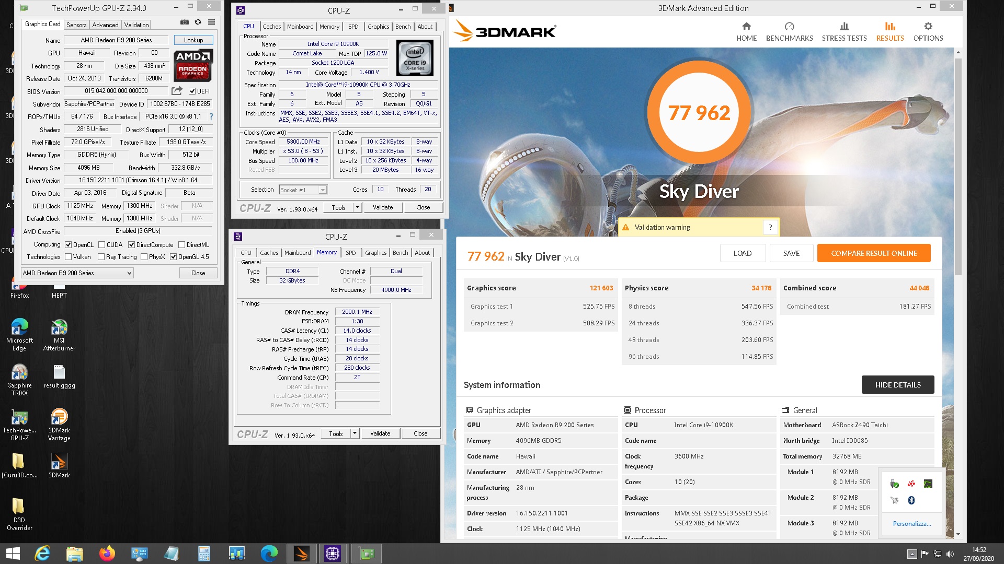This screenshot has height=564, width=1004.
Task: Click the 3DMark scrollbar up arrow
Action: click(x=958, y=52)
